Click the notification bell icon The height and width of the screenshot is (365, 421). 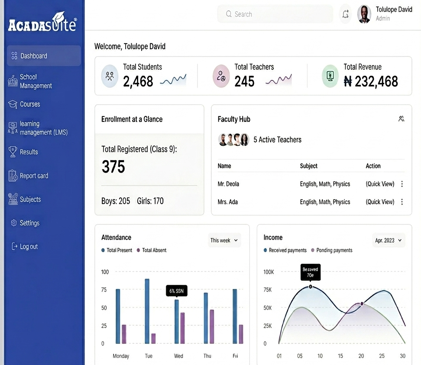point(345,14)
